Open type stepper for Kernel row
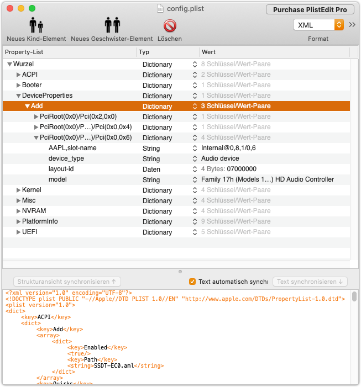 195,190
